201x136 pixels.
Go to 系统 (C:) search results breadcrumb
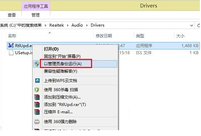click(21, 25)
